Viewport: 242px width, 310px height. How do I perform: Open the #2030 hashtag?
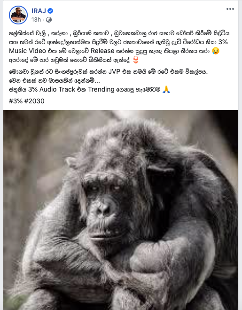click(x=34, y=101)
